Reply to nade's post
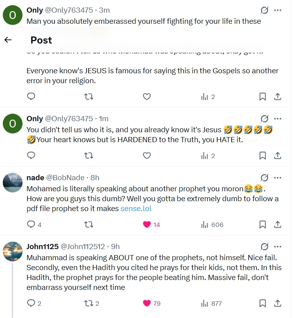The height and width of the screenshot is (318, 294). pos(31,225)
